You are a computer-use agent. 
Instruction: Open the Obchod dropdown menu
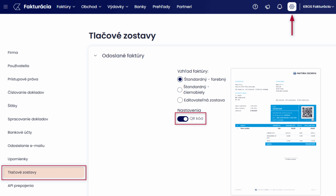tap(91, 7)
